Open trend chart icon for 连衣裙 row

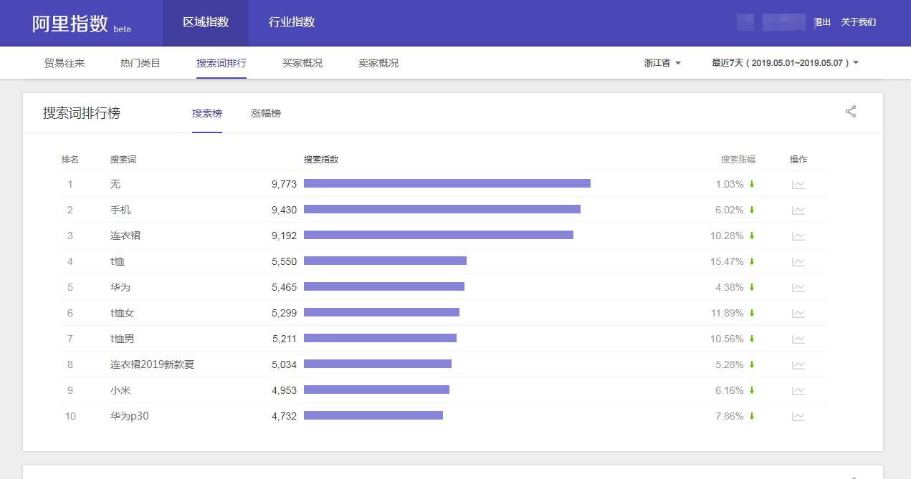point(798,236)
